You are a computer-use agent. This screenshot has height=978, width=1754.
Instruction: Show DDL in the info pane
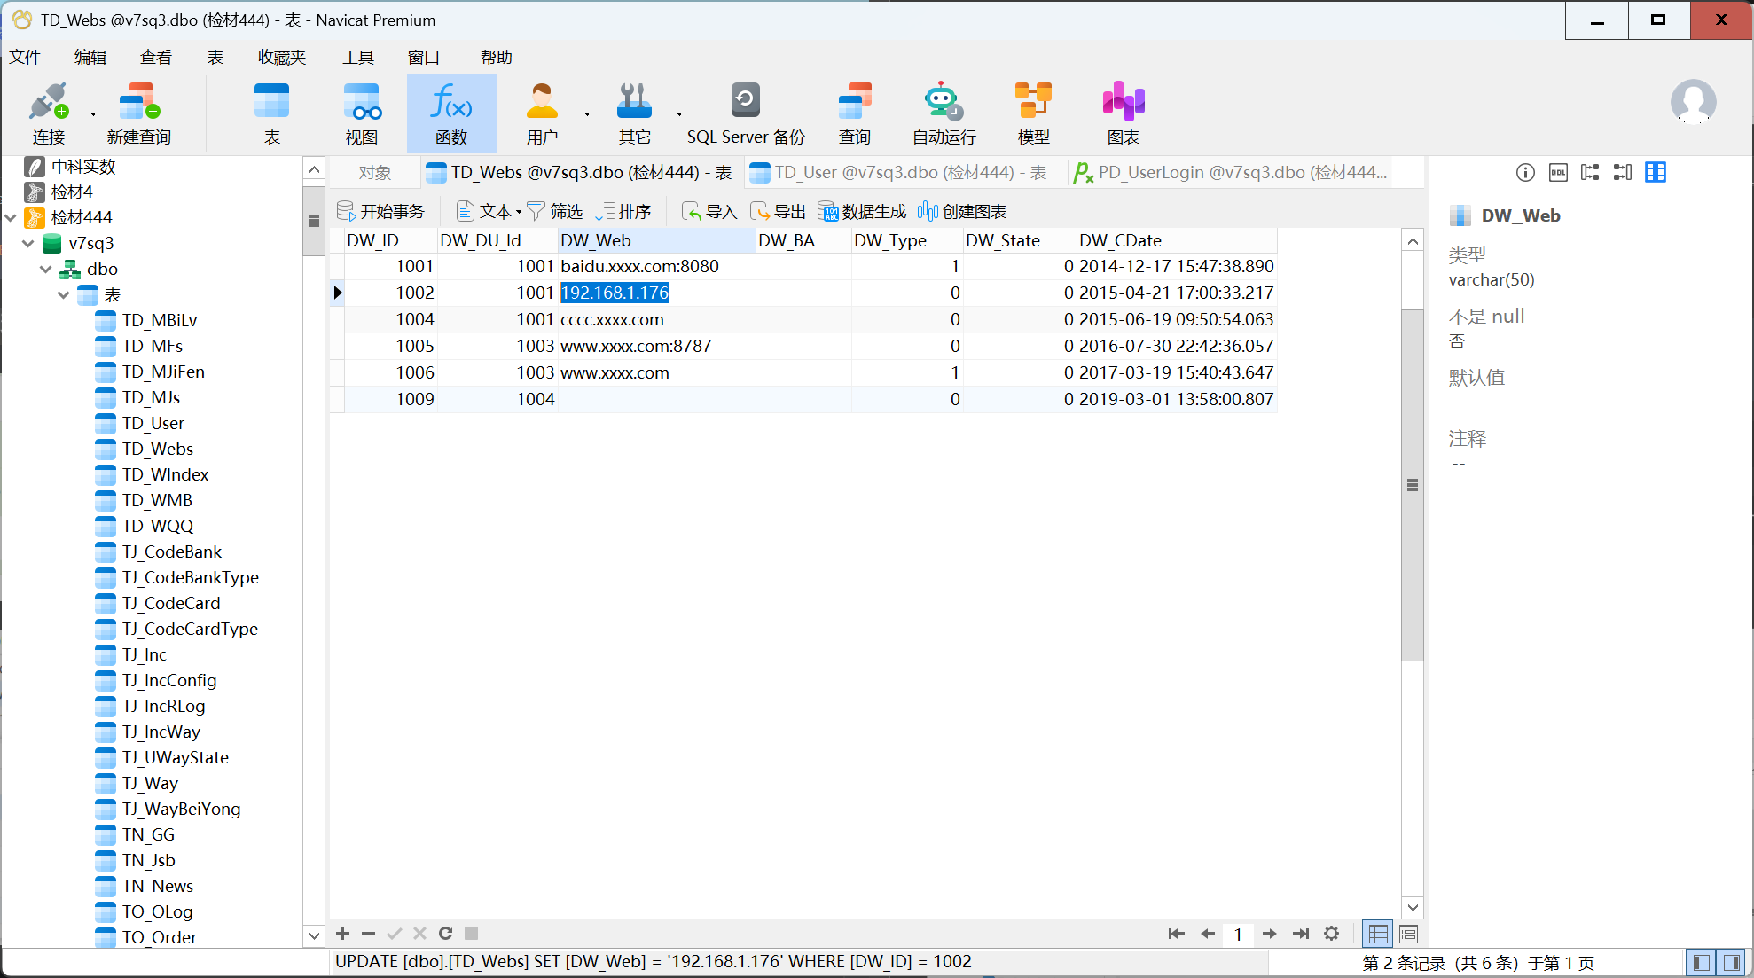click(1558, 173)
